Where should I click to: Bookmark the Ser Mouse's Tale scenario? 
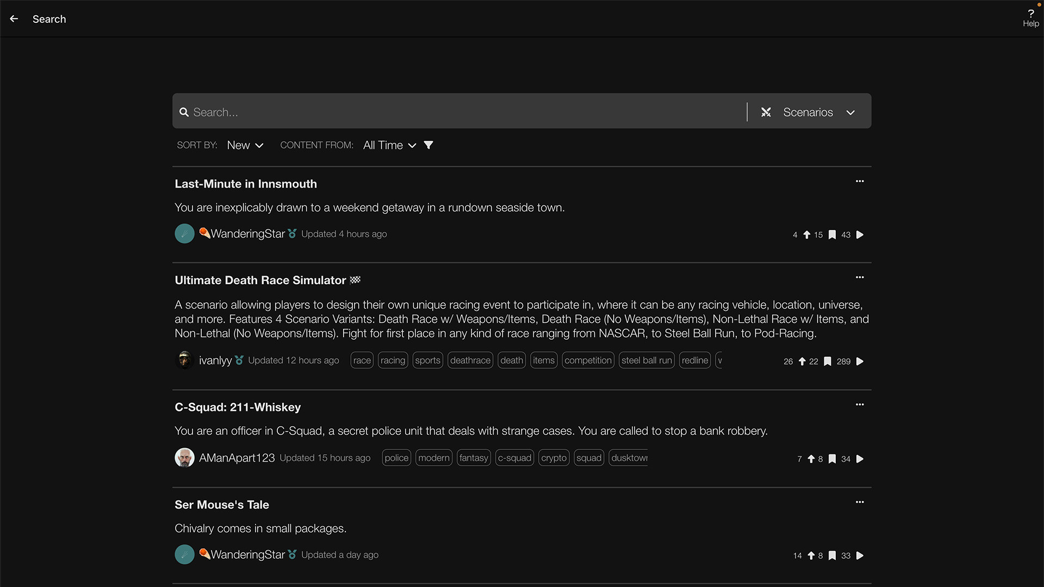pos(833,555)
